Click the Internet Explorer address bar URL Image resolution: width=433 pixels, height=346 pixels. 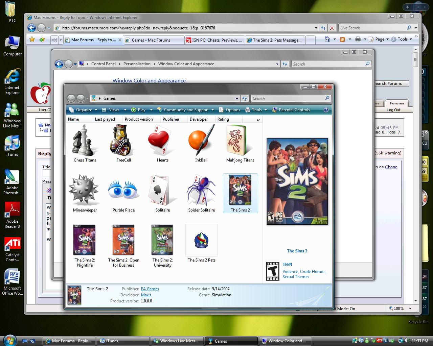[138, 28]
